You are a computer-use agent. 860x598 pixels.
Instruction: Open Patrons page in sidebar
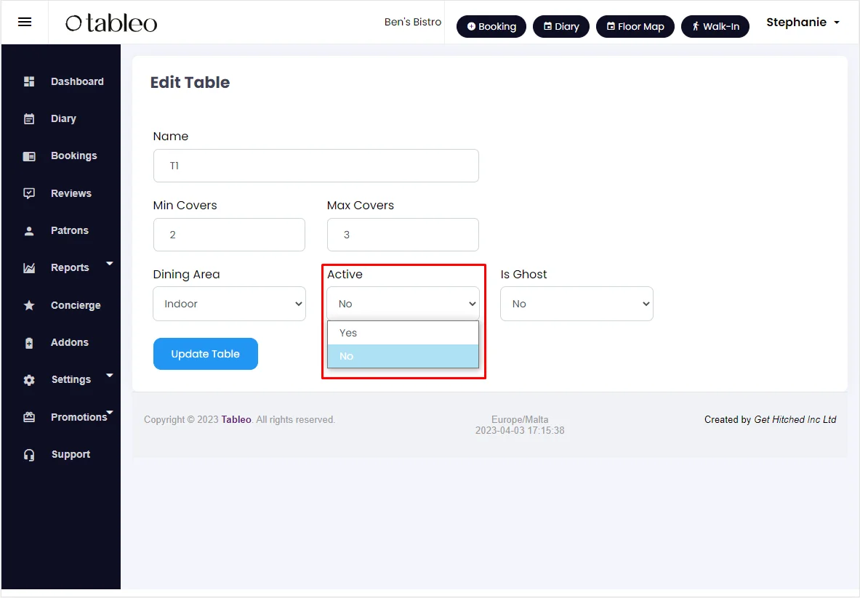(70, 230)
